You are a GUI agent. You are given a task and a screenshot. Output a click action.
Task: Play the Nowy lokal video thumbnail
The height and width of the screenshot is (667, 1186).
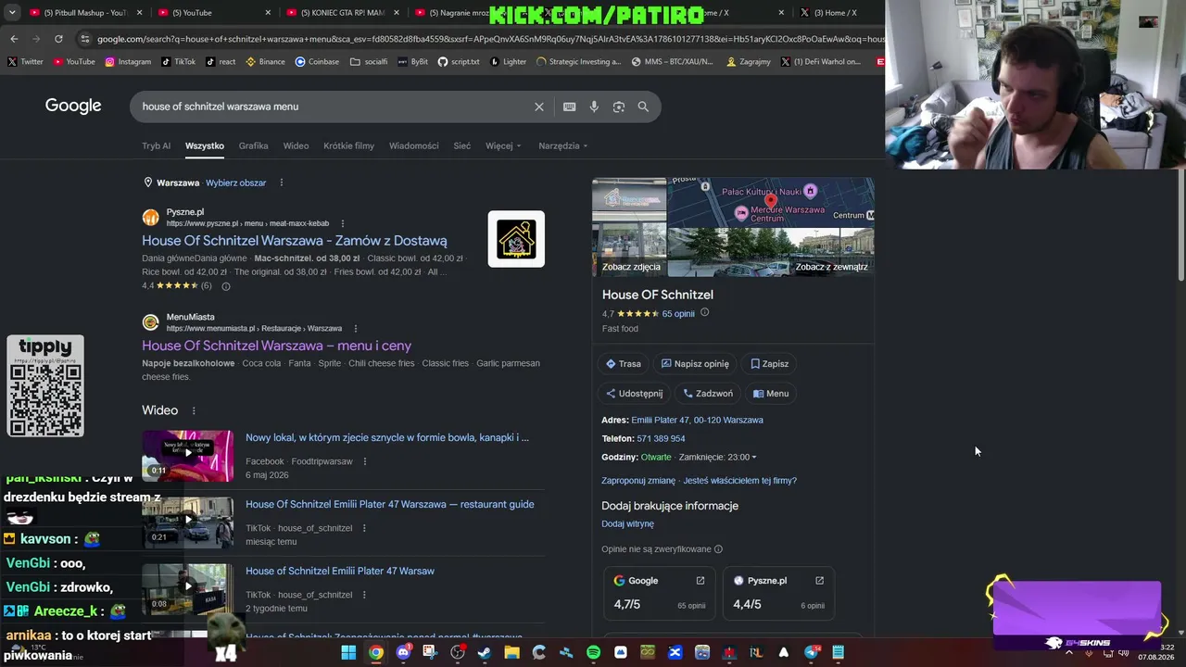tap(187, 456)
